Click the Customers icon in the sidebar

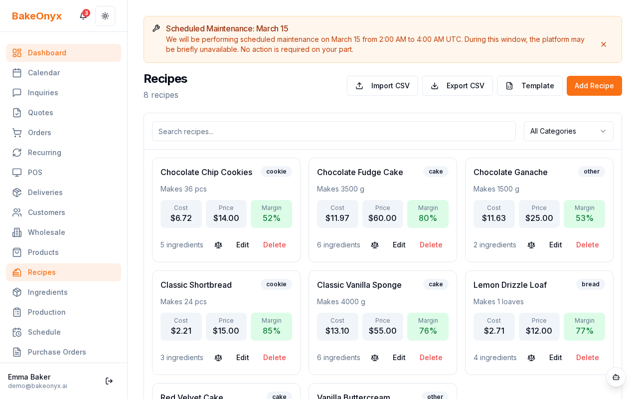[17, 212]
